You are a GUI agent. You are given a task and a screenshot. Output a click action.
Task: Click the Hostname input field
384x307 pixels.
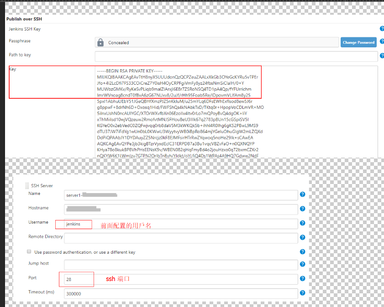coord(181,210)
